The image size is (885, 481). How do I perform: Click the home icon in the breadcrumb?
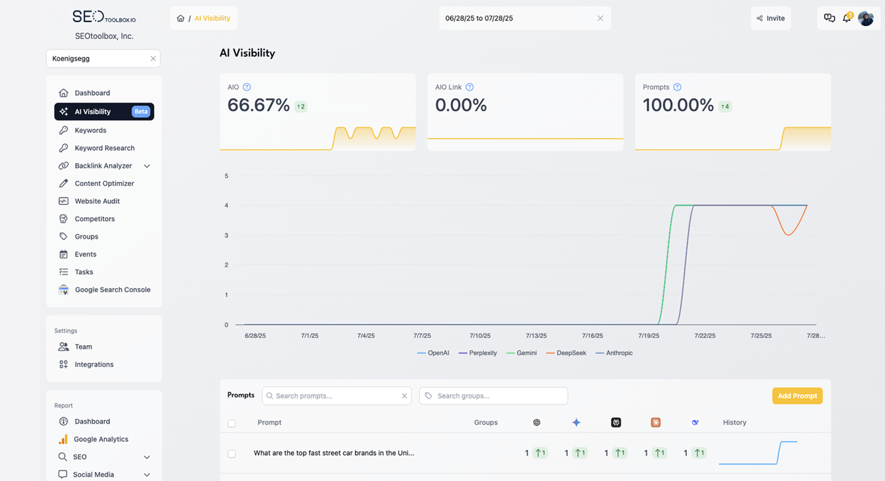point(180,19)
